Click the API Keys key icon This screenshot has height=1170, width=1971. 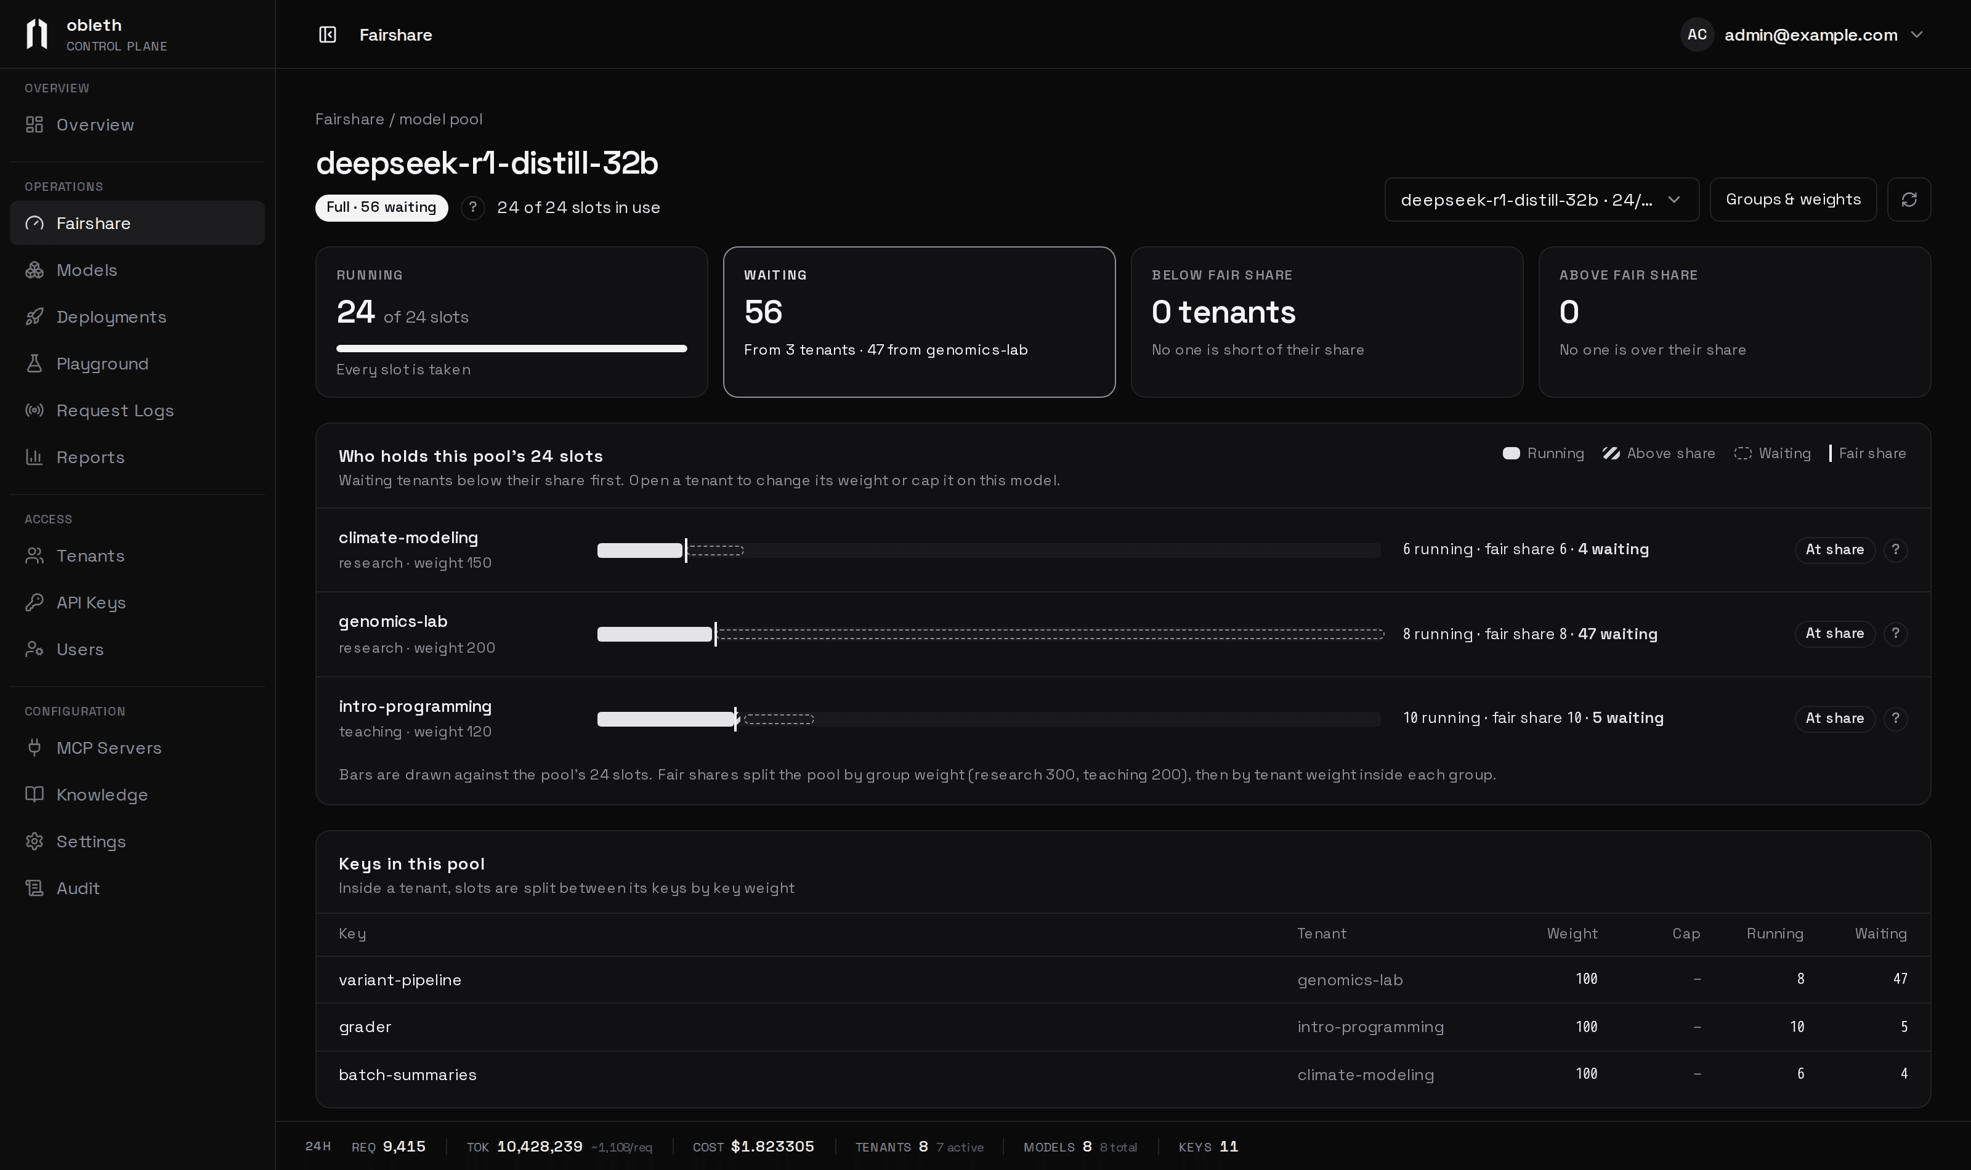34,602
